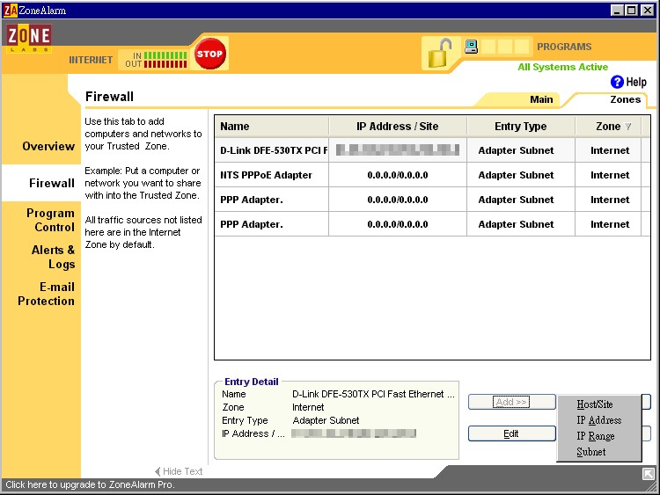
Task: Click upgrade to ZoneAlarm Pro link
Action: click(90, 485)
